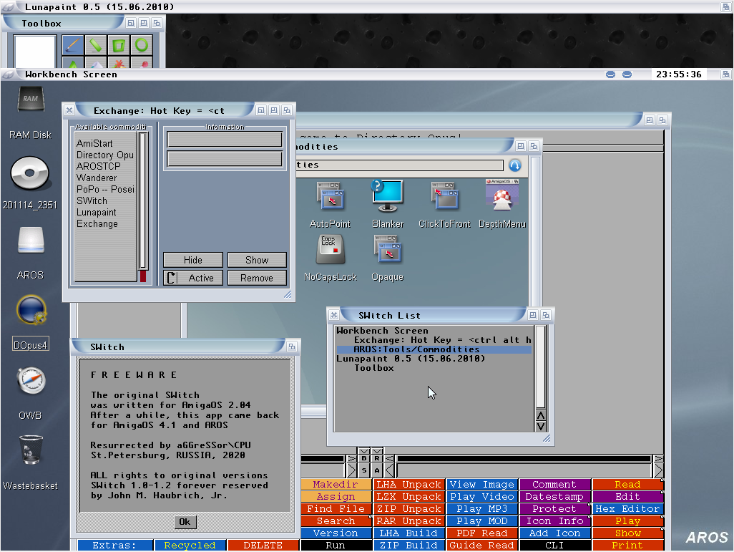Click the Commodities window path field
734x552 pixels.
[400, 165]
